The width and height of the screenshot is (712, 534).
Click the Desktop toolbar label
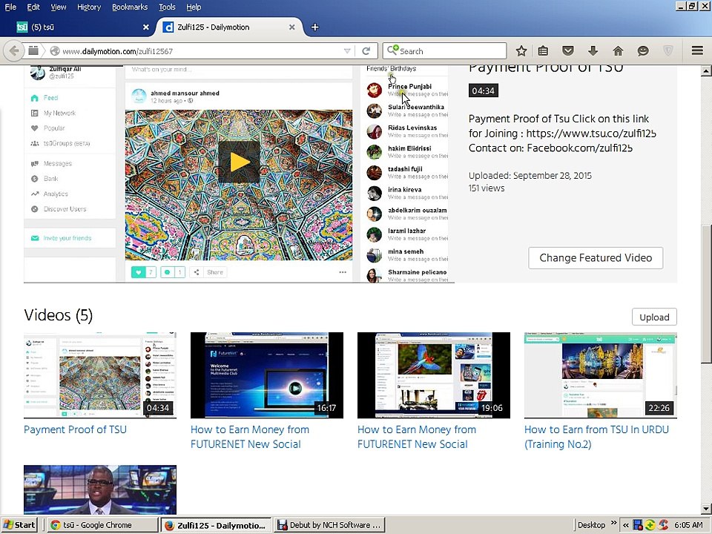pos(591,525)
